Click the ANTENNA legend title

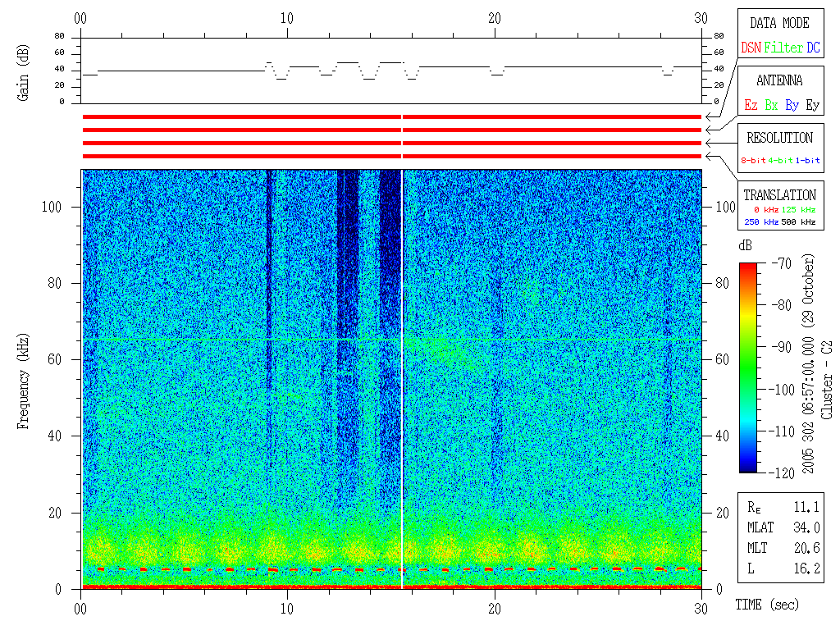point(779,80)
